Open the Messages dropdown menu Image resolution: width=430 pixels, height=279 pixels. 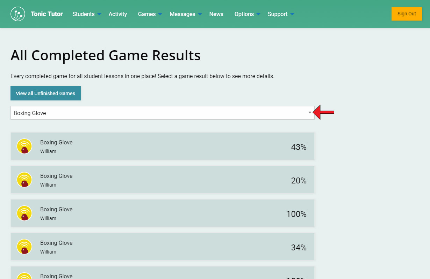coord(186,14)
